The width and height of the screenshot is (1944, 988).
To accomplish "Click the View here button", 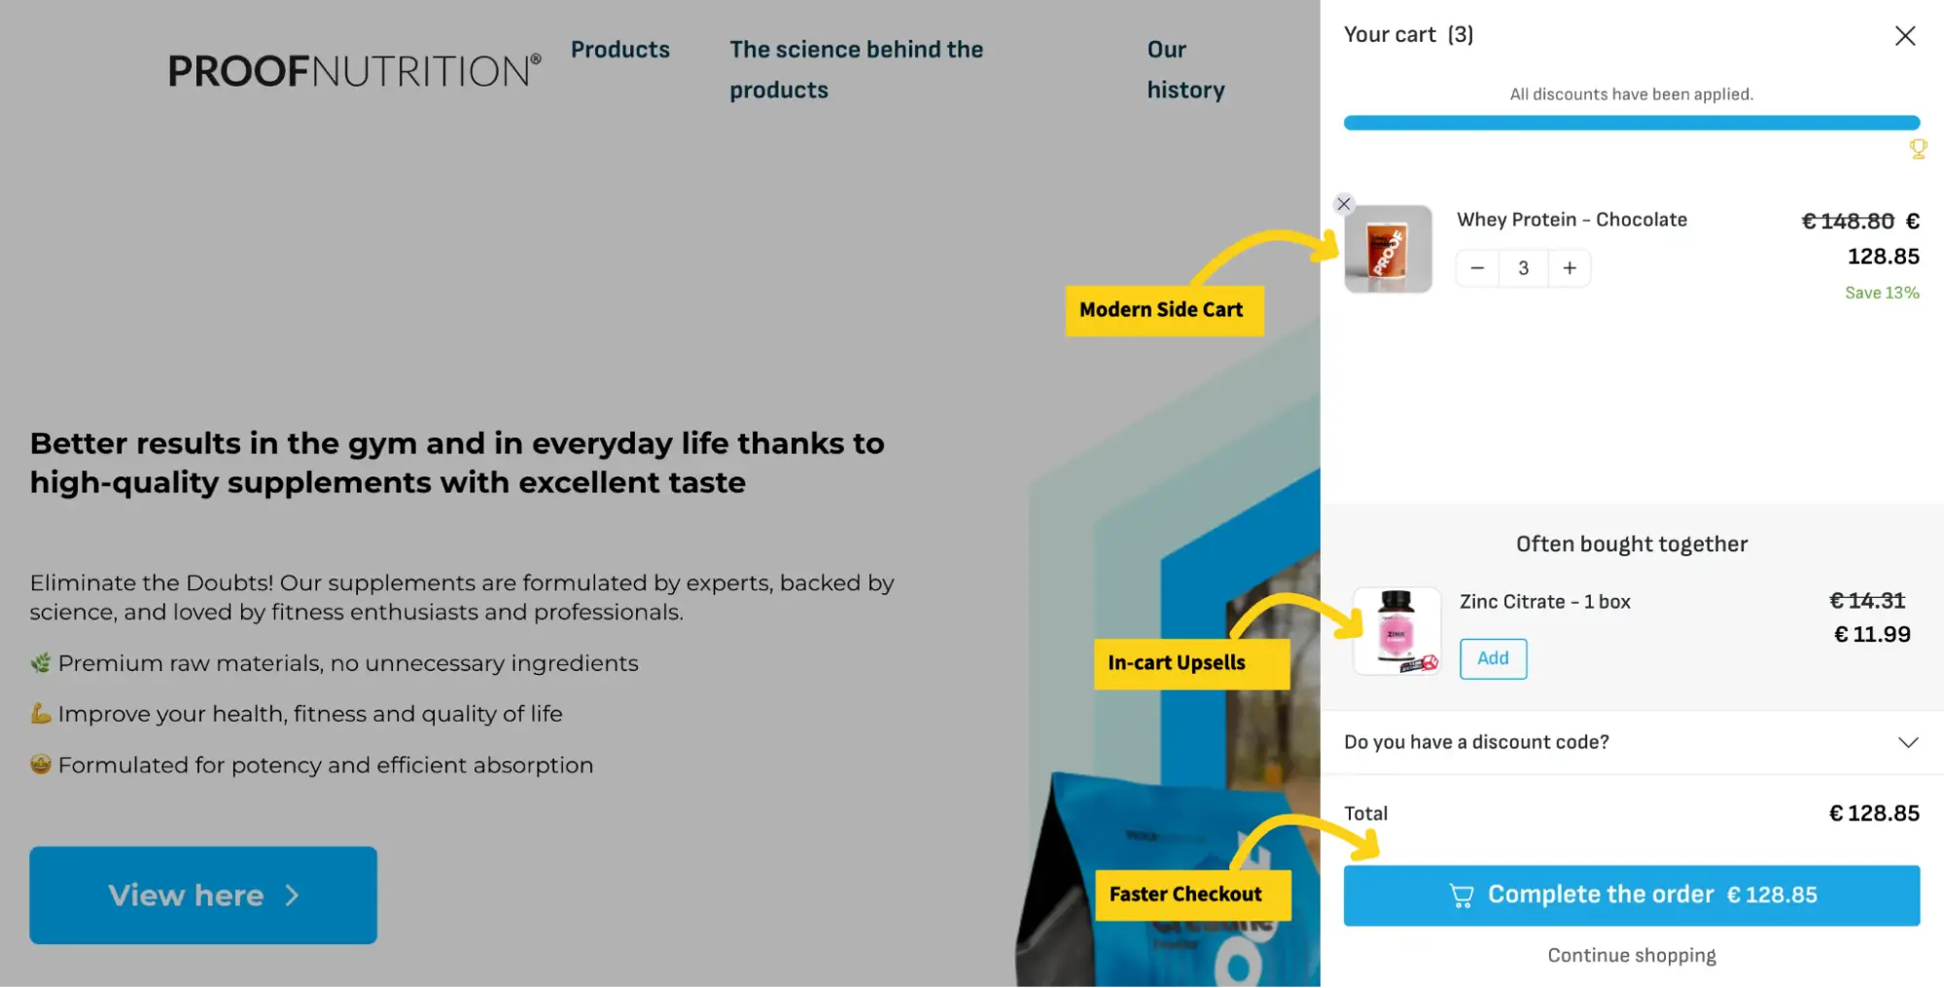I will [203, 895].
